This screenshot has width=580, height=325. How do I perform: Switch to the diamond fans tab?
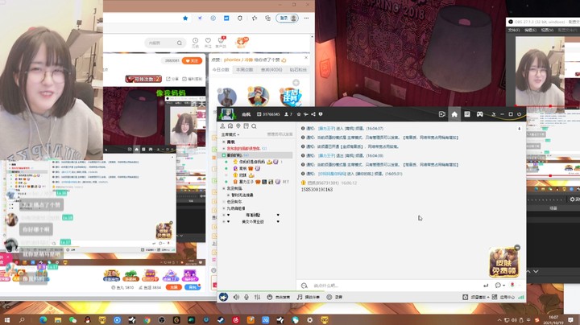click(298, 70)
